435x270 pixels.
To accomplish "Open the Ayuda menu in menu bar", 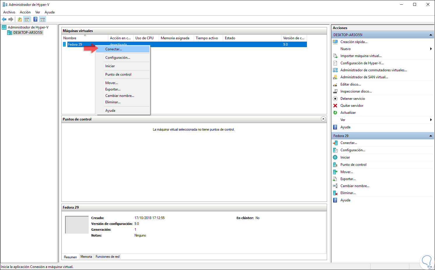I will pos(50,12).
